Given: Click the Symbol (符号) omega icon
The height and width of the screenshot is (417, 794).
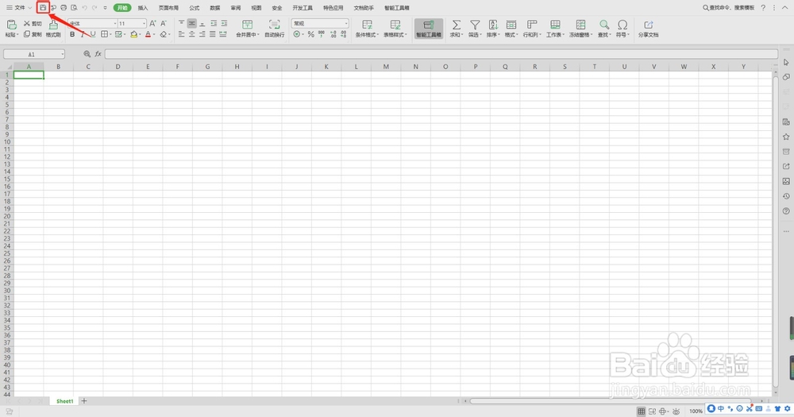Looking at the screenshot, I should coord(622,25).
